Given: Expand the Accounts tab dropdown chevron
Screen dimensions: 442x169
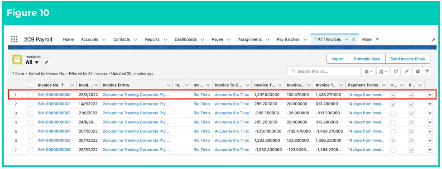Looking at the screenshot, I should 104,40.
